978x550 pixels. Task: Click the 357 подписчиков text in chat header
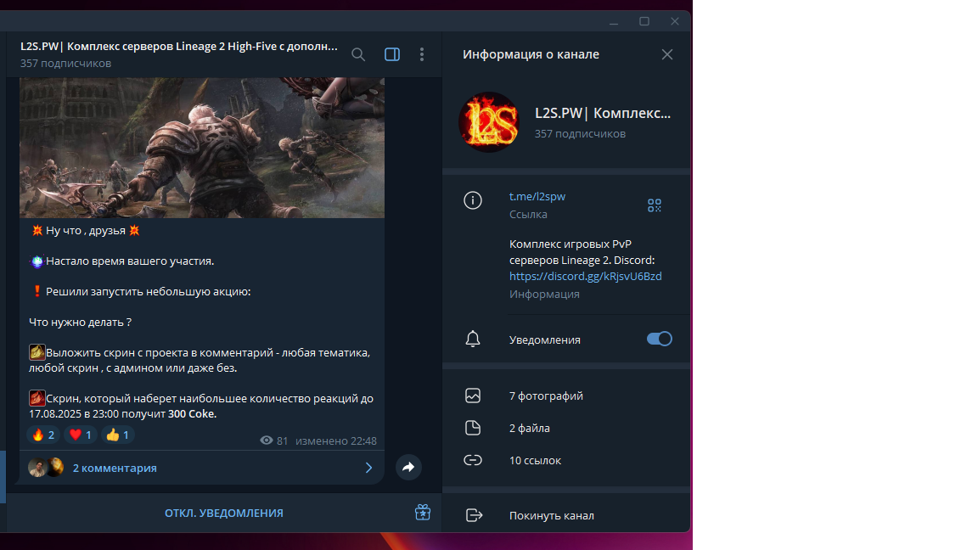click(65, 63)
